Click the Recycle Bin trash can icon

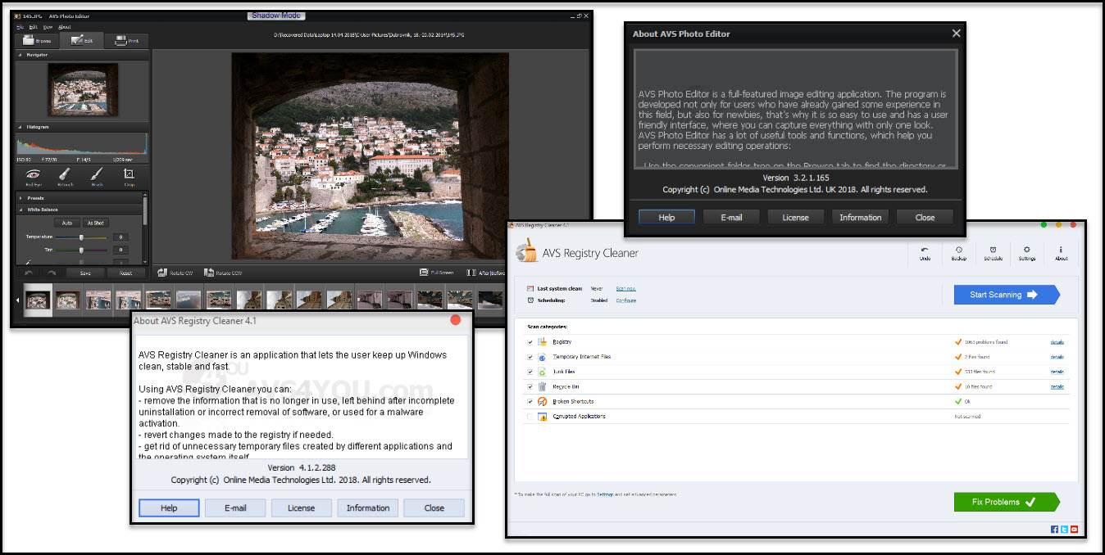(542, 386)
